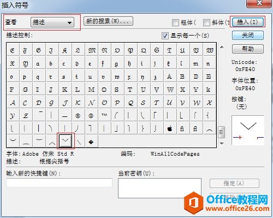Click the 新的搜索(W)... button
273x218 pixels.
108,21
